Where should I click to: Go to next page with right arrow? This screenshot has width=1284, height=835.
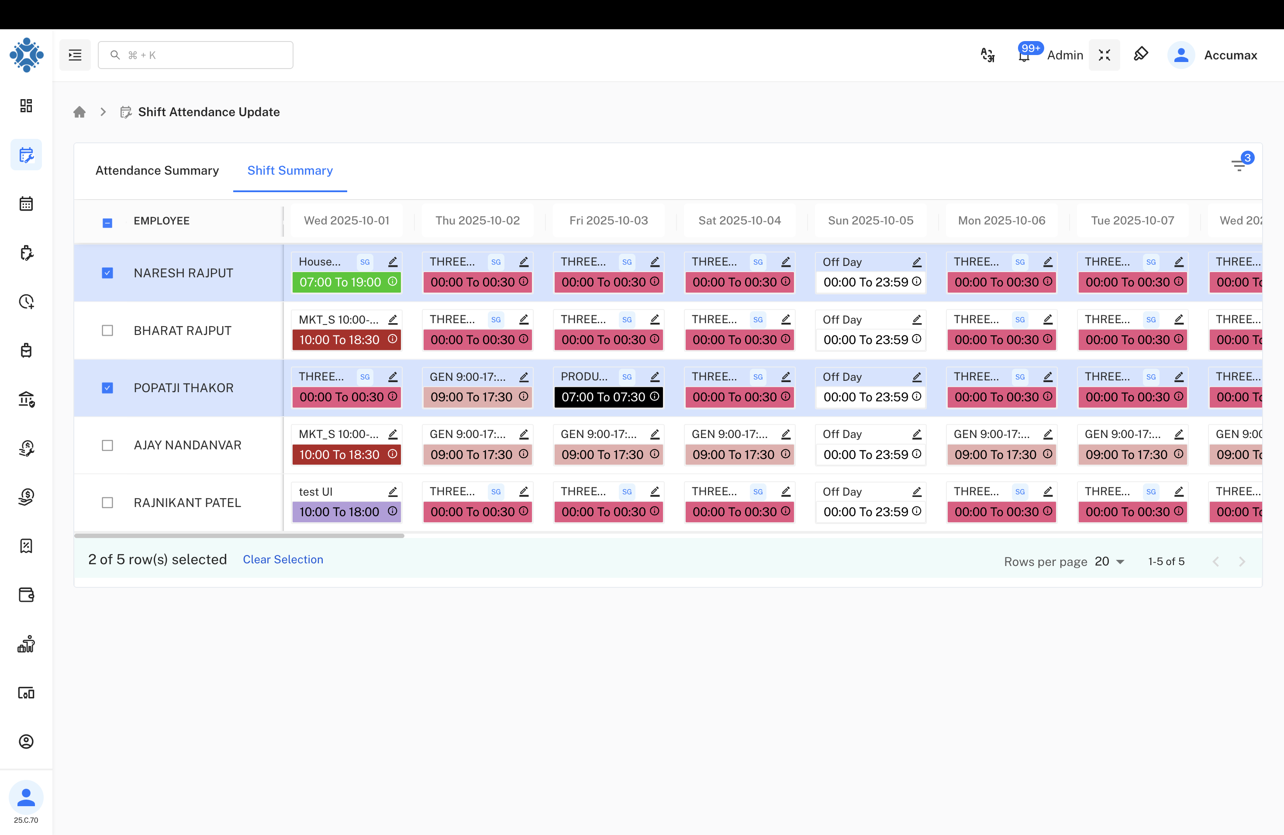pos(1243,561)
